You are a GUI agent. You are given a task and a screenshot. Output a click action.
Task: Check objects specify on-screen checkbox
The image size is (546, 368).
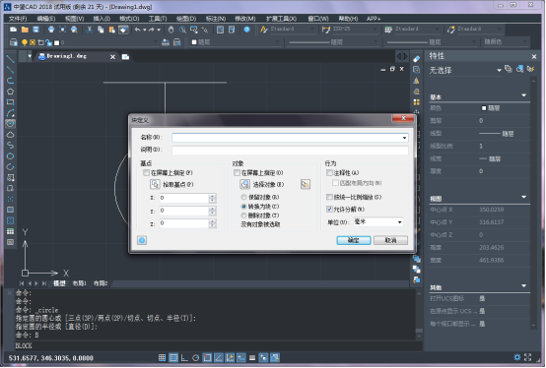(x=237, y=173)
